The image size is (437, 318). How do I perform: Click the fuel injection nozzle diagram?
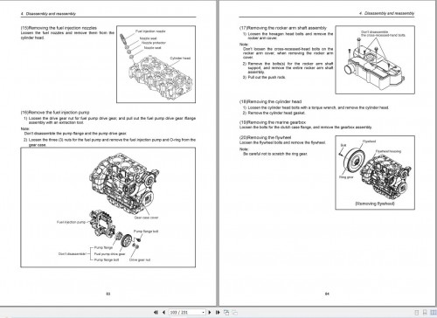156,64
